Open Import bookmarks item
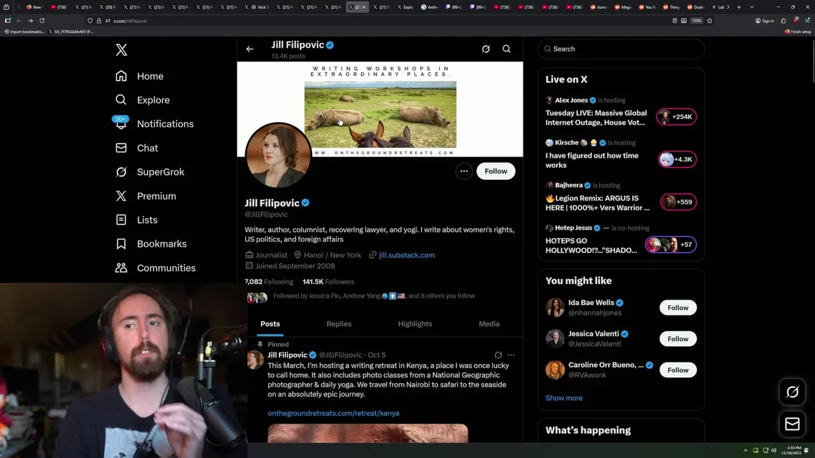 24,31
